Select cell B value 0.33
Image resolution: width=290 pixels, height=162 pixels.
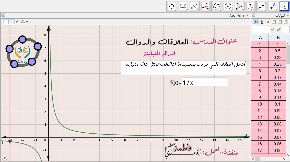click(277, 58)
